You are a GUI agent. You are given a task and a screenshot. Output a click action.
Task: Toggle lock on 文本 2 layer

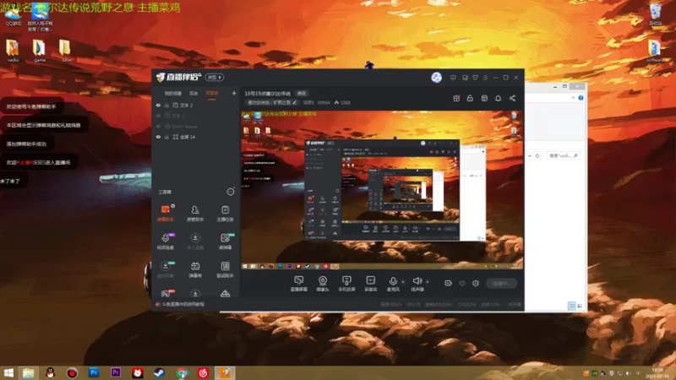(x=166, y=105)
